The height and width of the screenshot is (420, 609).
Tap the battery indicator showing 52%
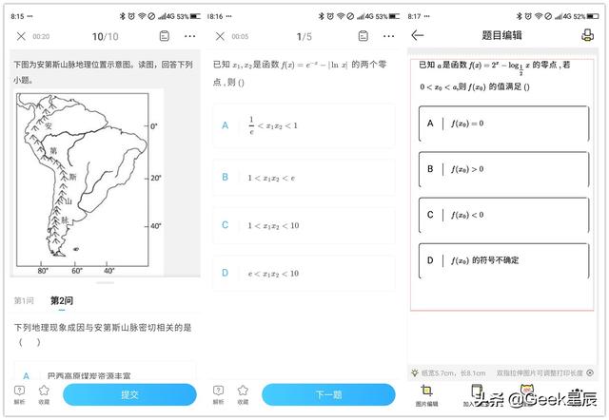[592, 16]
